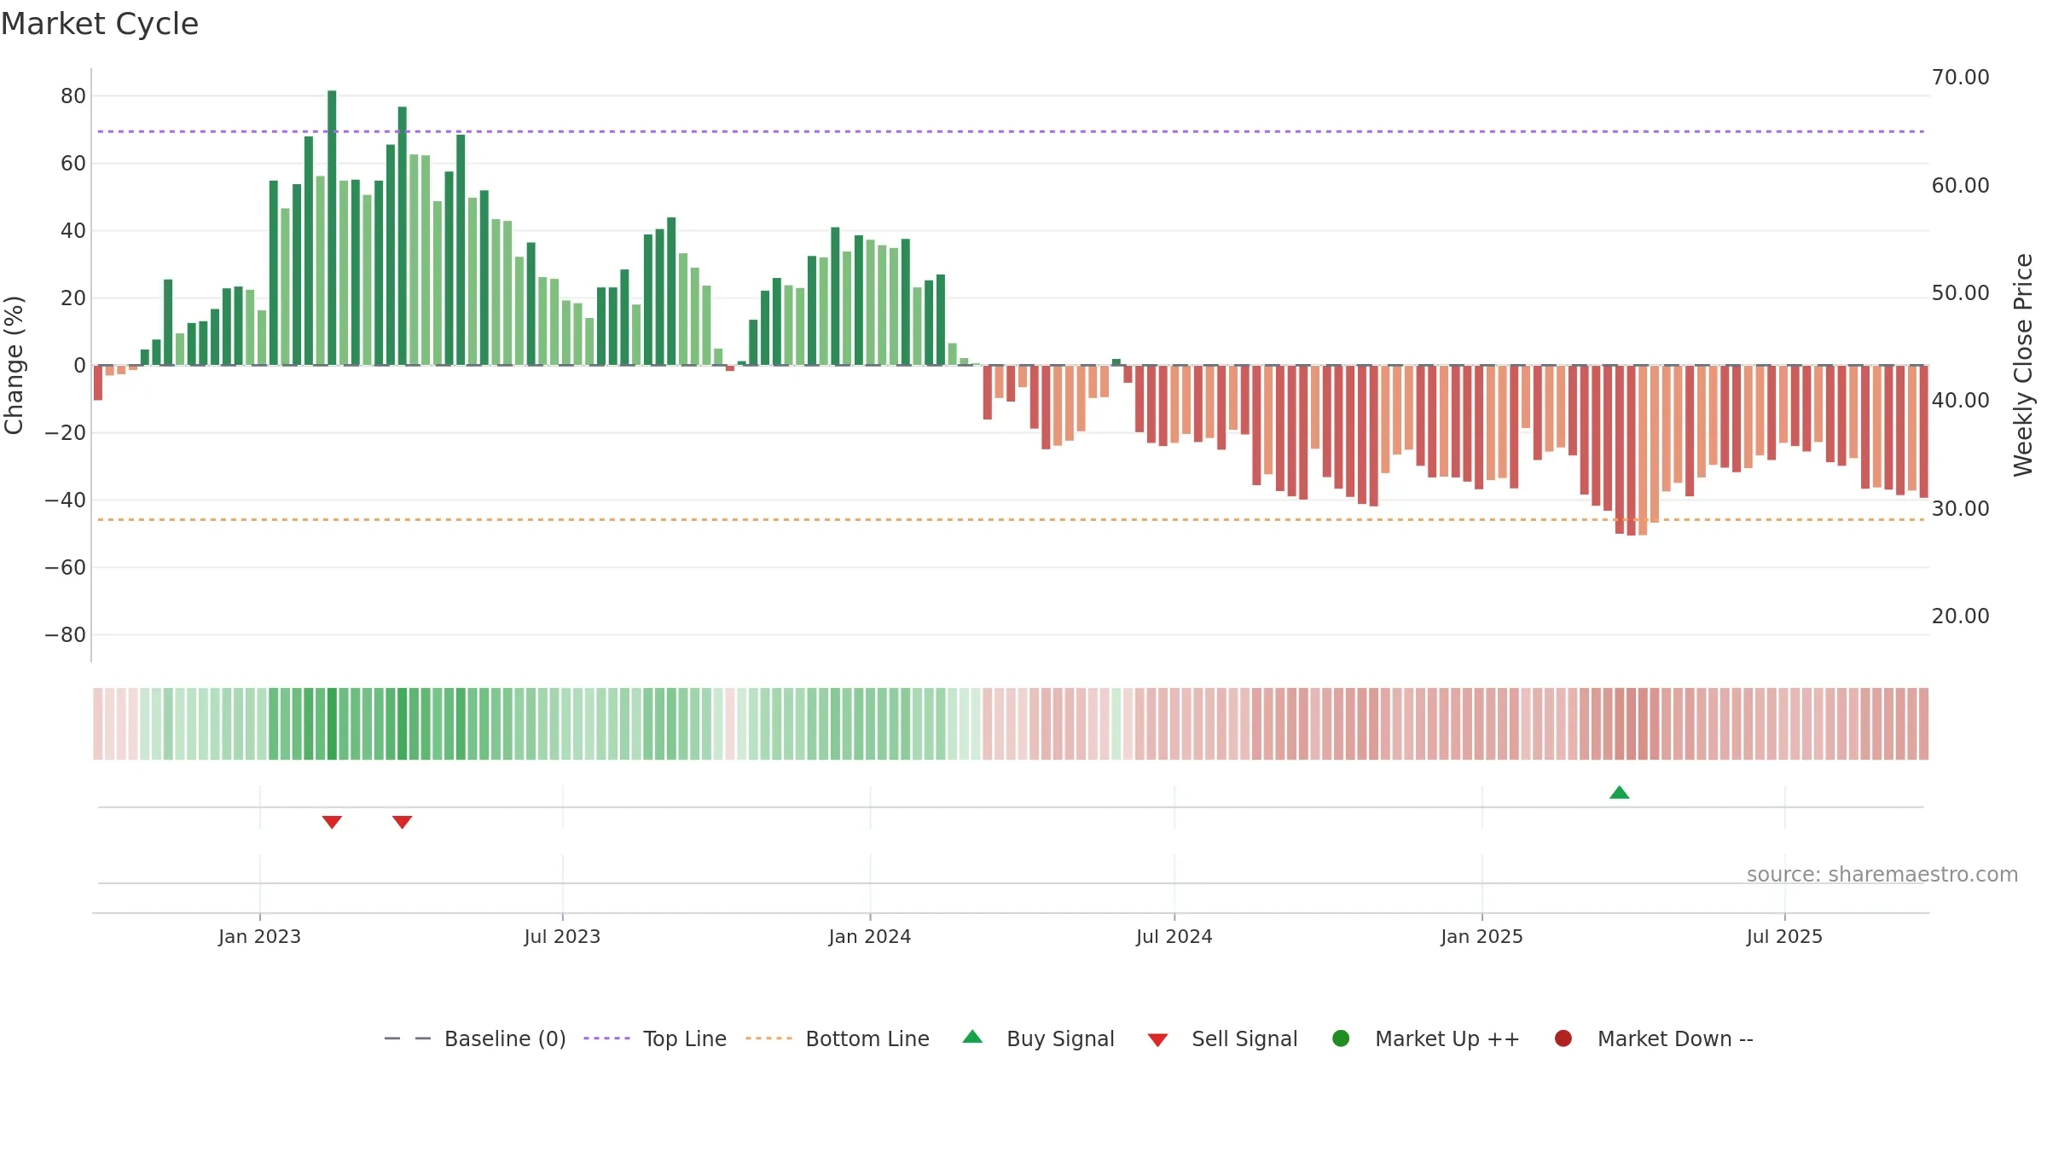This screenshot has width=2047, height=1151.
Task: Click the −60 tick on the left axis
Action: [65, 568]
